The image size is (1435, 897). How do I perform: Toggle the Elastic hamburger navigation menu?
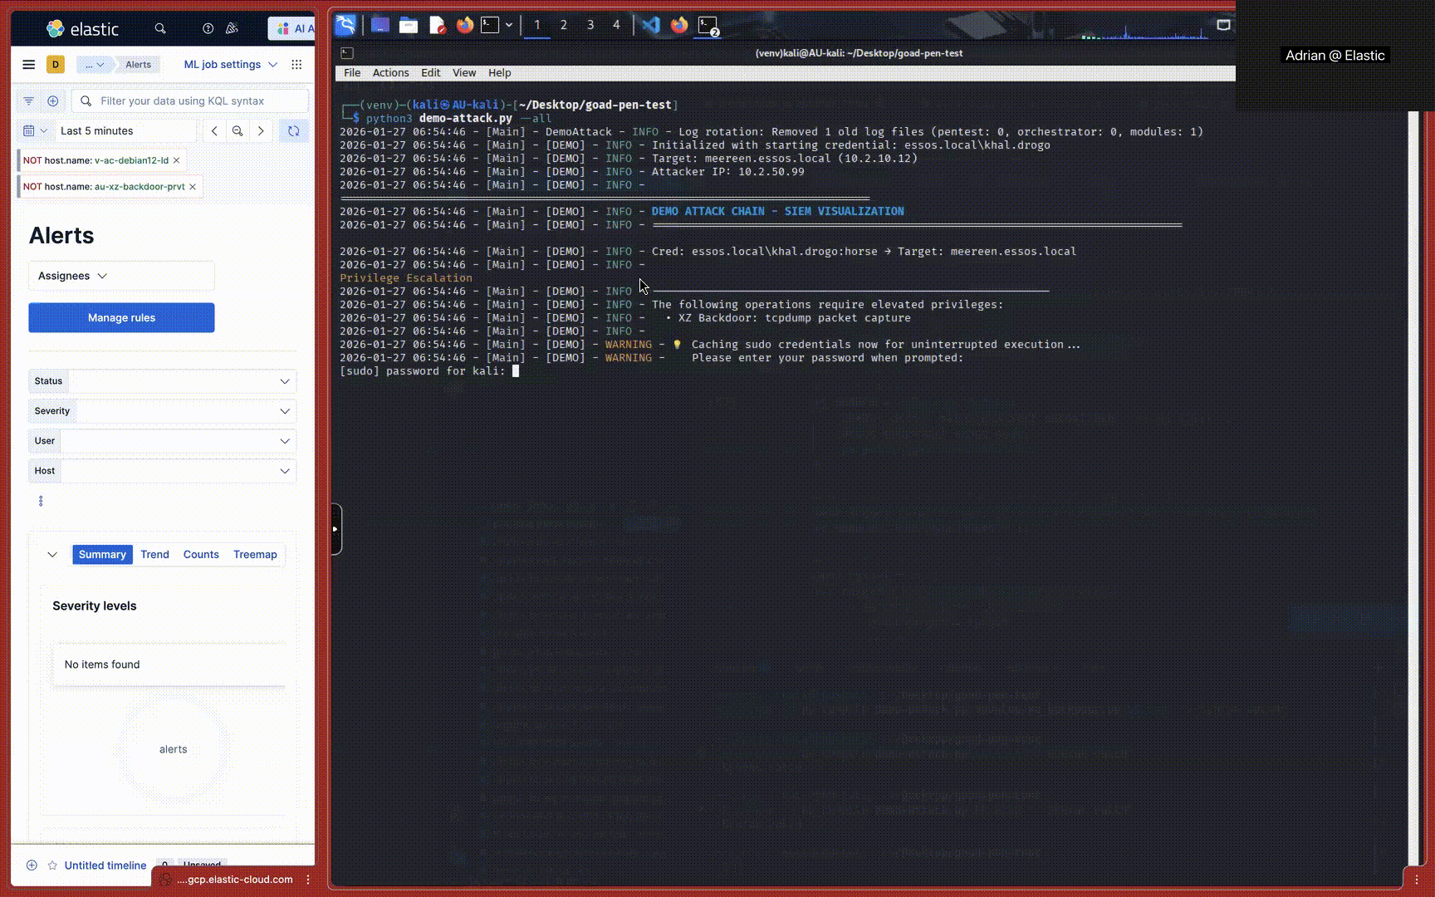click(x=29, y=65)
